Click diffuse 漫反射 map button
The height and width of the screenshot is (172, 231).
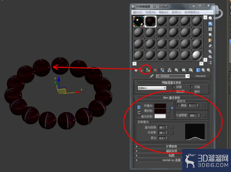pos(168,111)
